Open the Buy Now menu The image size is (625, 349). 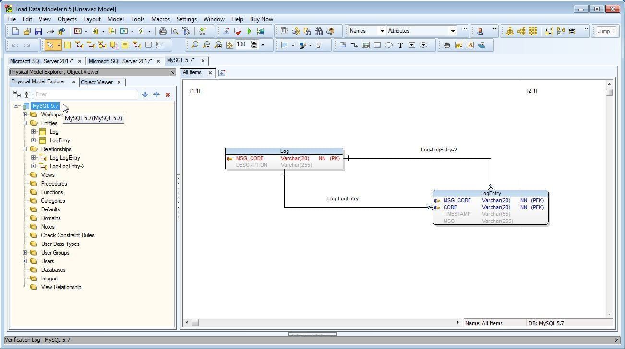(261, 19)
